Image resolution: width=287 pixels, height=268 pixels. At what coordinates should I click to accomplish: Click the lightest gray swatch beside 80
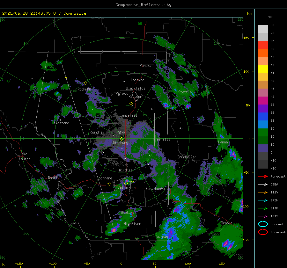(x=263, y=29)
